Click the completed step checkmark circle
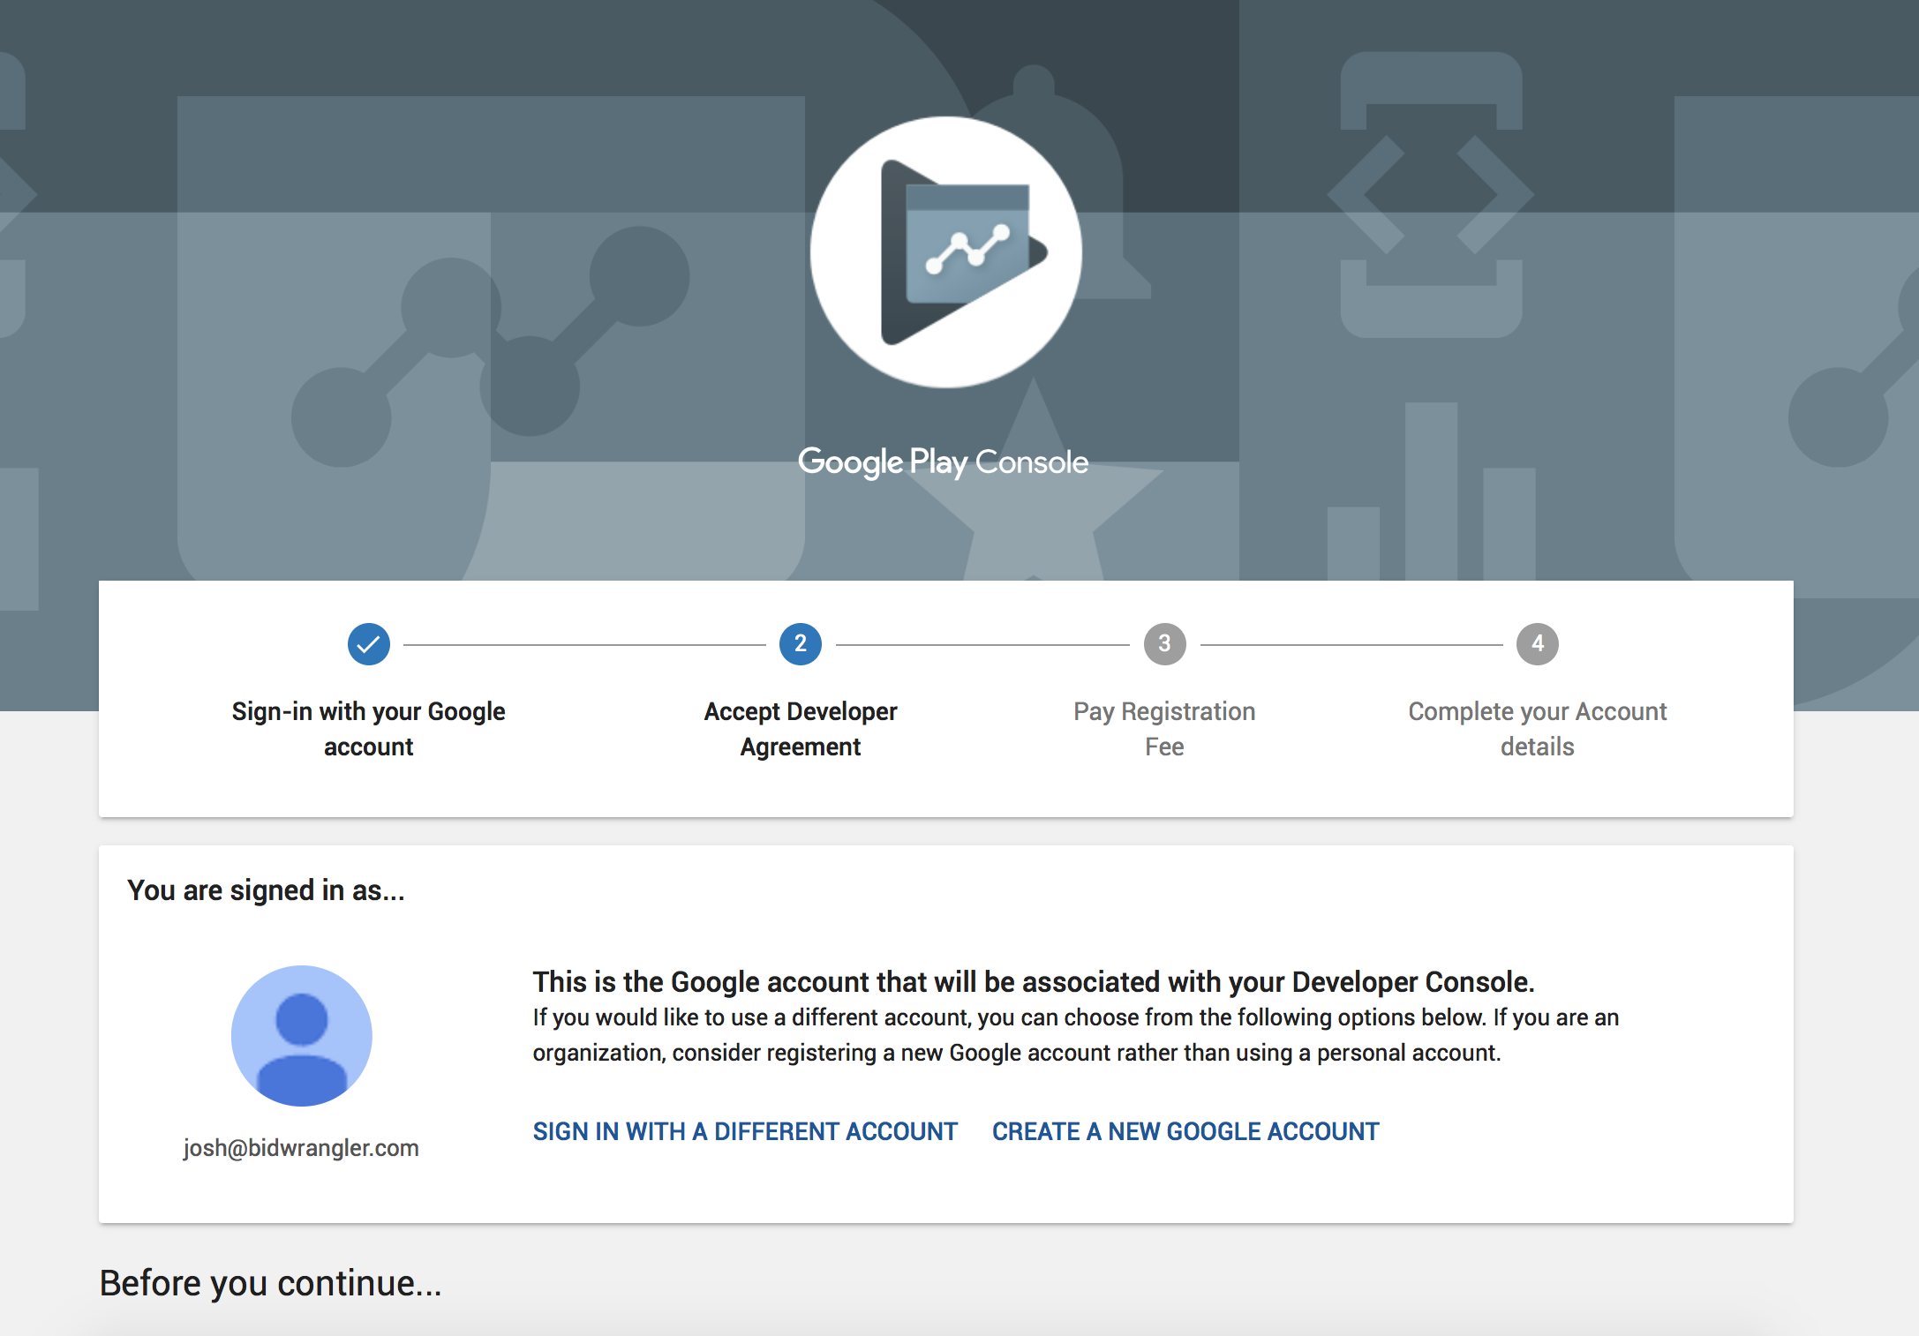The image size is (1919, 1336). click(368, 644)
